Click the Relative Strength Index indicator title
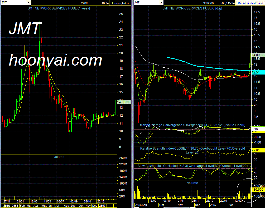The image size is (265, 208). (x=192, y=150)
